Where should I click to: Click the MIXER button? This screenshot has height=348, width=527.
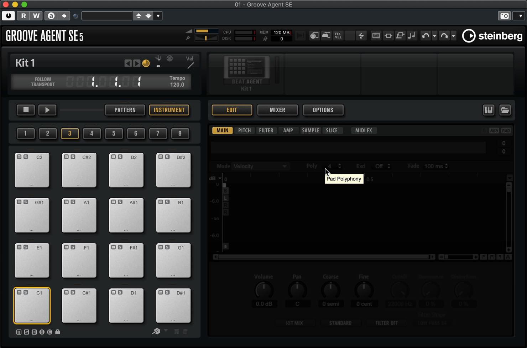(x=277, y=110)
